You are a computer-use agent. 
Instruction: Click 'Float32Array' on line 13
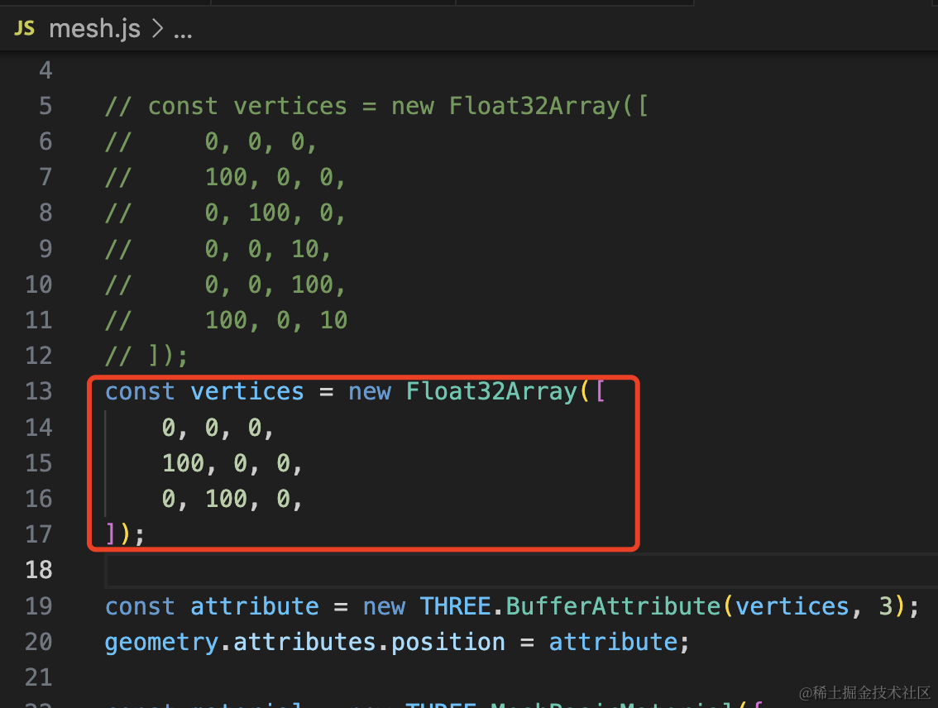coord(491,391)
